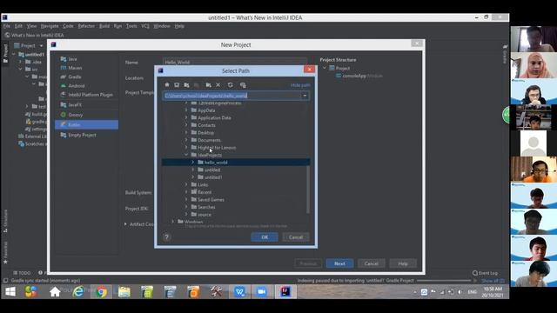Open the TODO tool window tab
The width and height of the screenshot is (557, 313).
tap(22, 273)
